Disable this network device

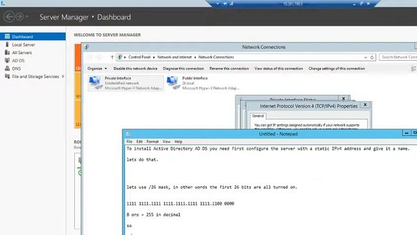click(x=136, y=69)
